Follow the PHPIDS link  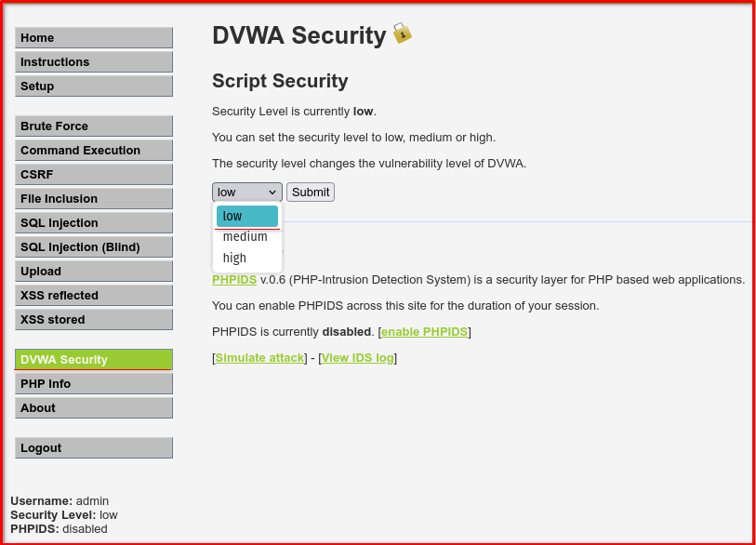click(234, 280)
